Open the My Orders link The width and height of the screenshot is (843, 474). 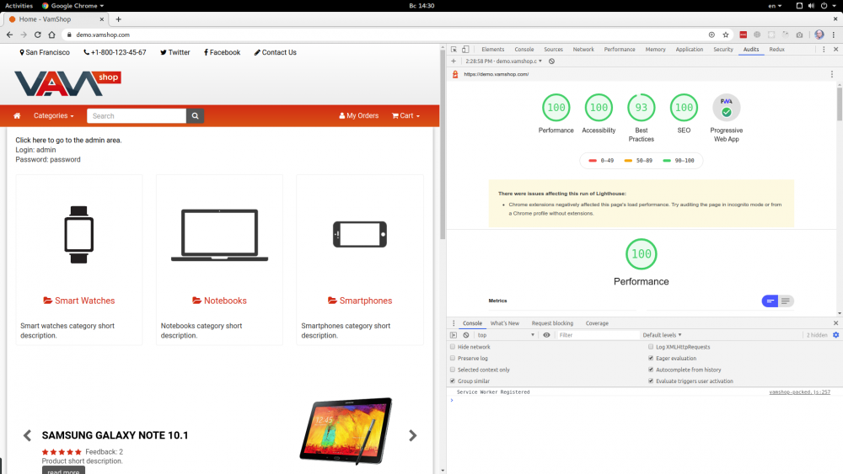358,115
